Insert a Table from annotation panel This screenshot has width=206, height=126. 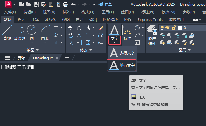point(137,43)
